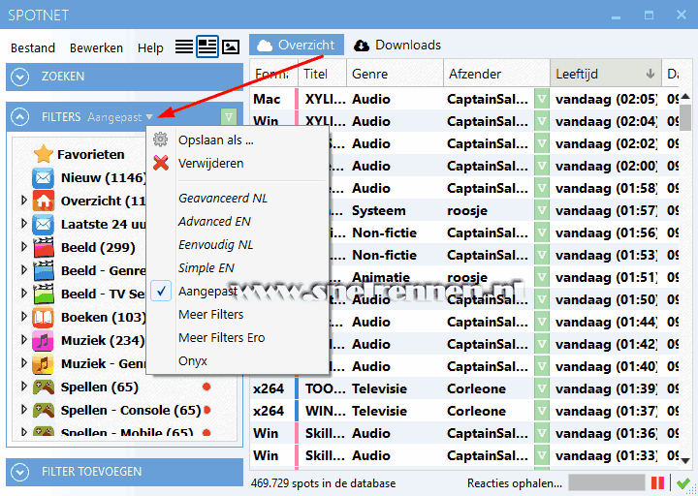Click the Muziek (234) note icon
This screenshot has width=698, height=496.
[x=44, y=340]
